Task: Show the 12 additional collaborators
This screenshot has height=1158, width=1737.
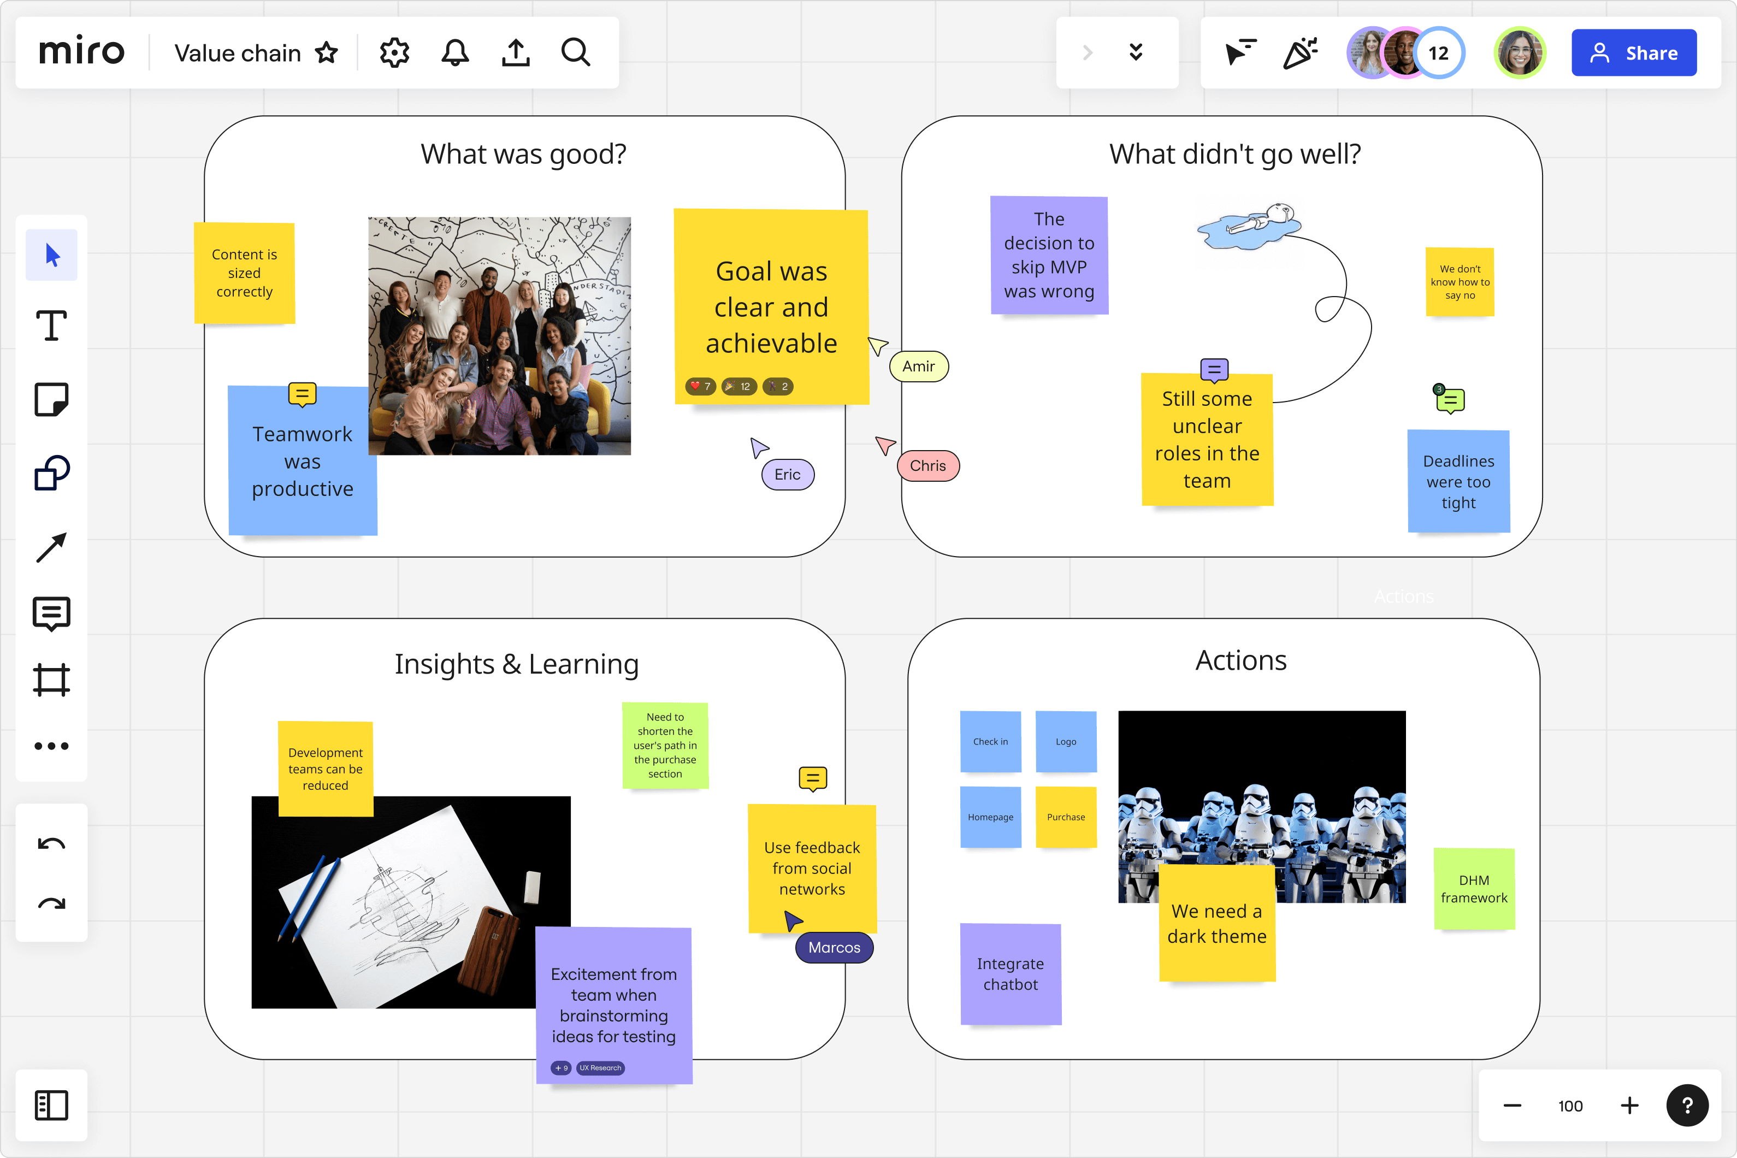Action: click(x=1438, y=53)
